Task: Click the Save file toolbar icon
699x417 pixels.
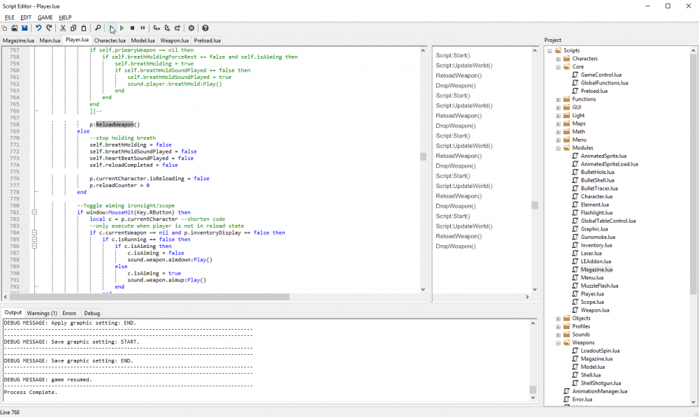Action: pyautogui.click(x=24, y=28)
